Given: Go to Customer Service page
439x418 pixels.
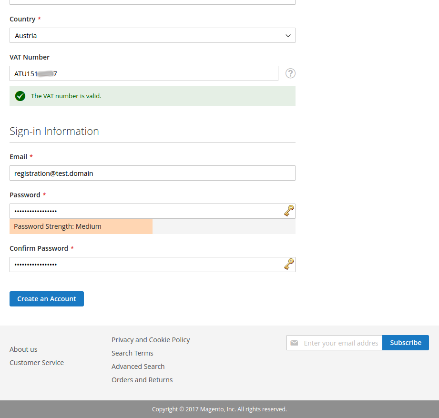Looking at the screenshot, I should click(x=37, y=363).
